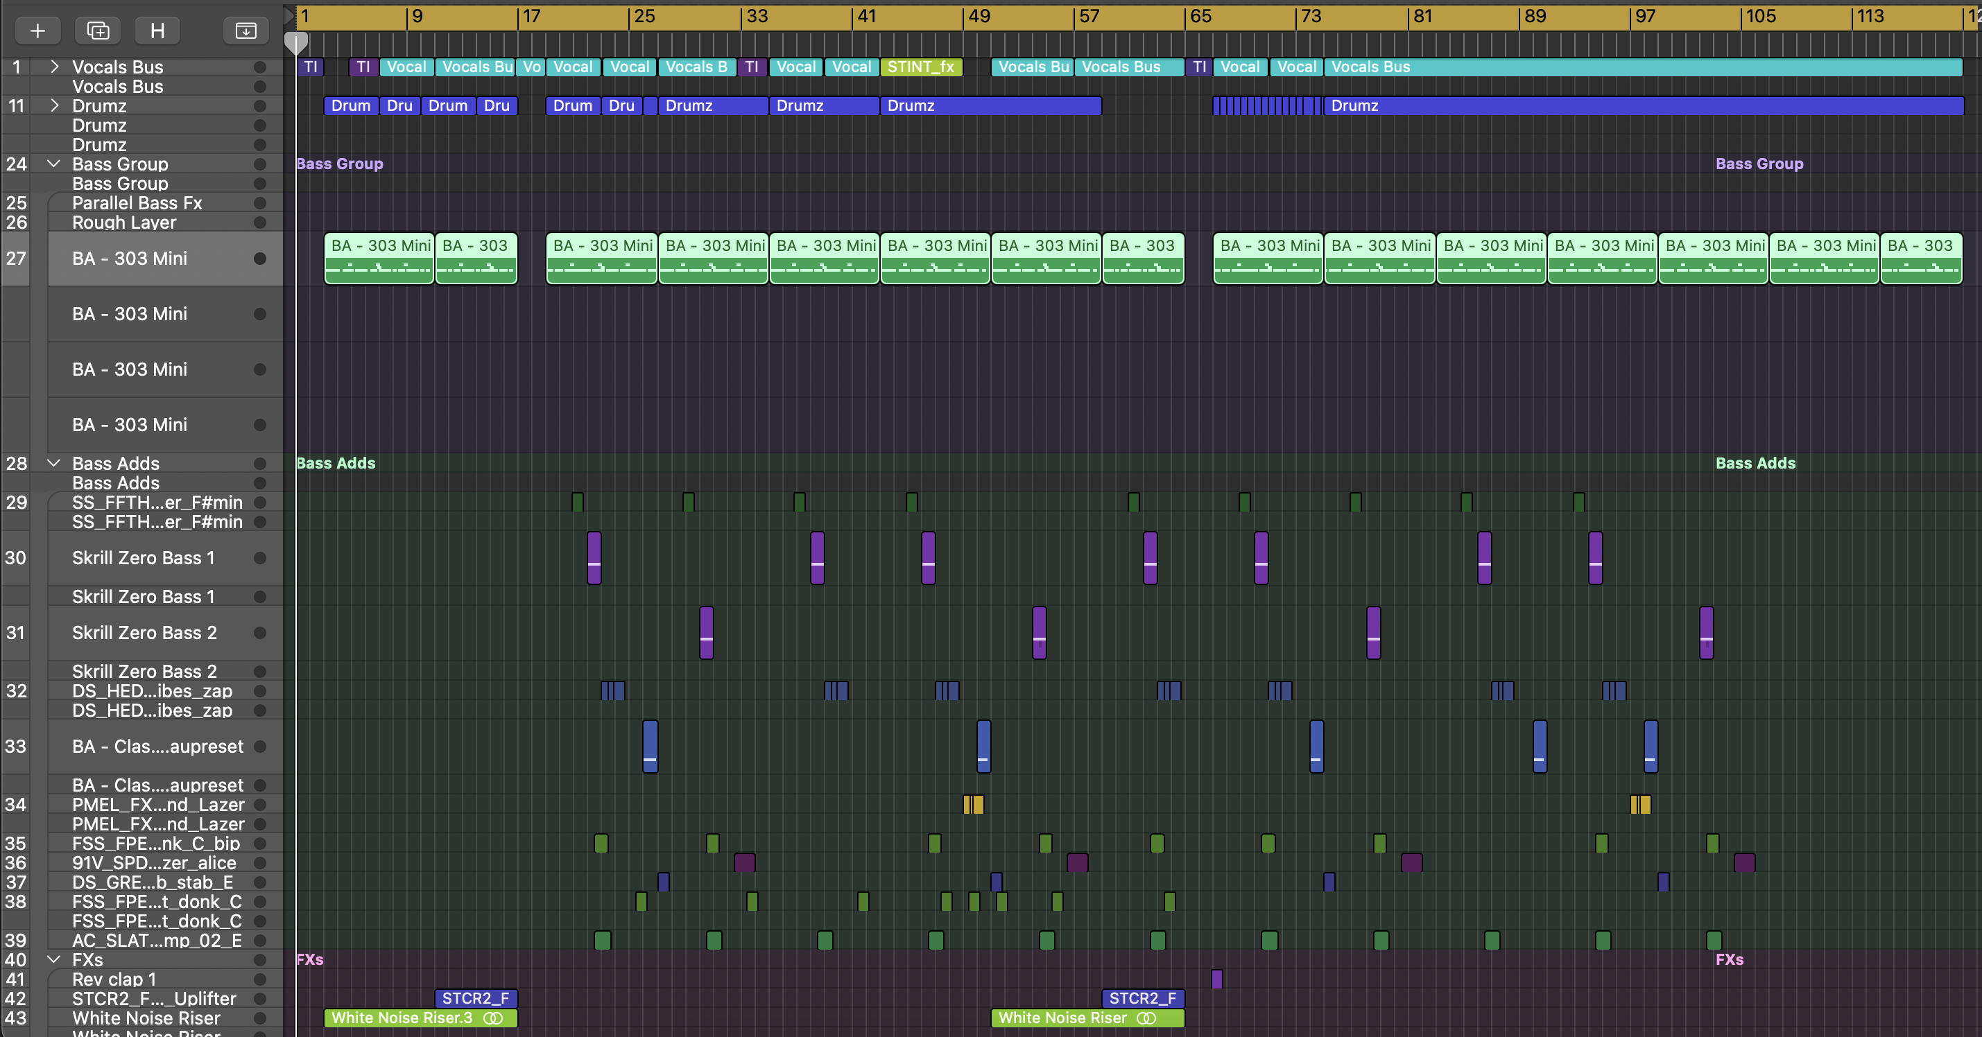
Task: Toggle the bright dot on track 27 BA - 303 Mini
Action: [x=260, y=259]
